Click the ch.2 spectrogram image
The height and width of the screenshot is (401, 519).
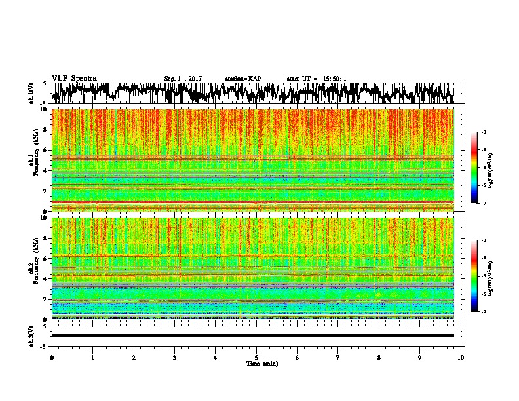252,269
